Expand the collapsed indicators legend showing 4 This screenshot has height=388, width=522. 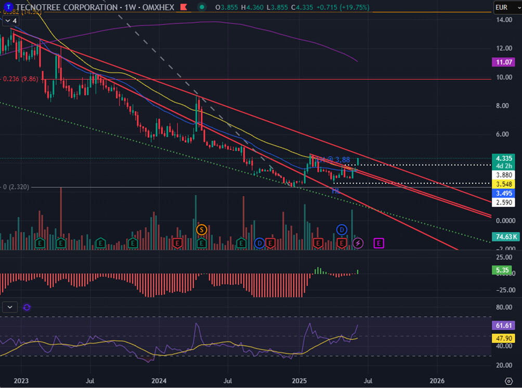10,21
